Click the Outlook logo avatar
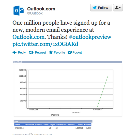This screenshot has width=136, height=135. (19, 11)
